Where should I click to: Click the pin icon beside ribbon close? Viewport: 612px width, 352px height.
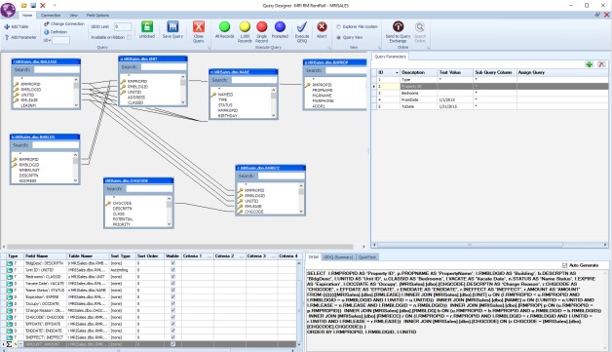597,15
